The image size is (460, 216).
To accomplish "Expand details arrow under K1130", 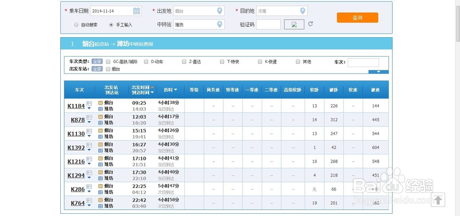I will (89, 136).
